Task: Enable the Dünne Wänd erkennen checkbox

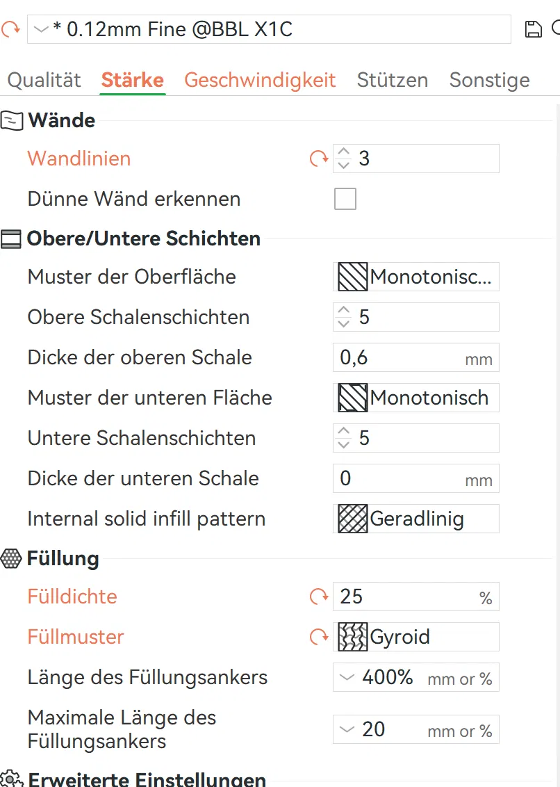Action: (x=345, y=200)
